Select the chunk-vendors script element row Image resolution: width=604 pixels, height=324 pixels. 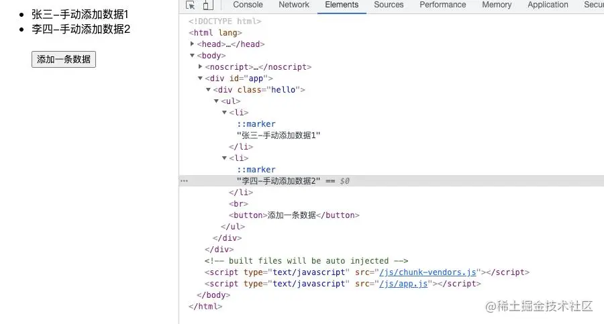366,272
